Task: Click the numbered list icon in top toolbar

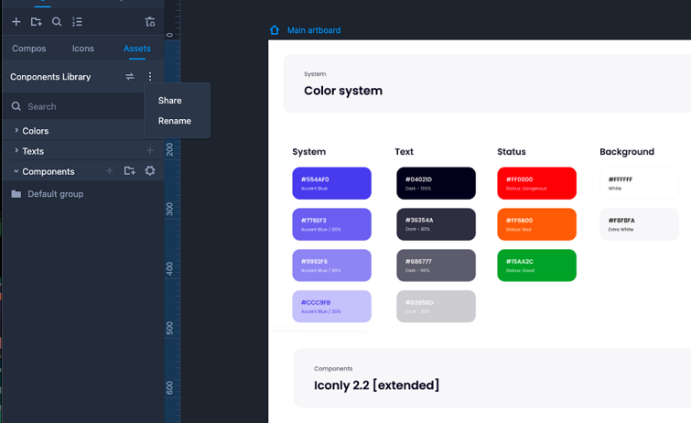Action: (77, 22)
